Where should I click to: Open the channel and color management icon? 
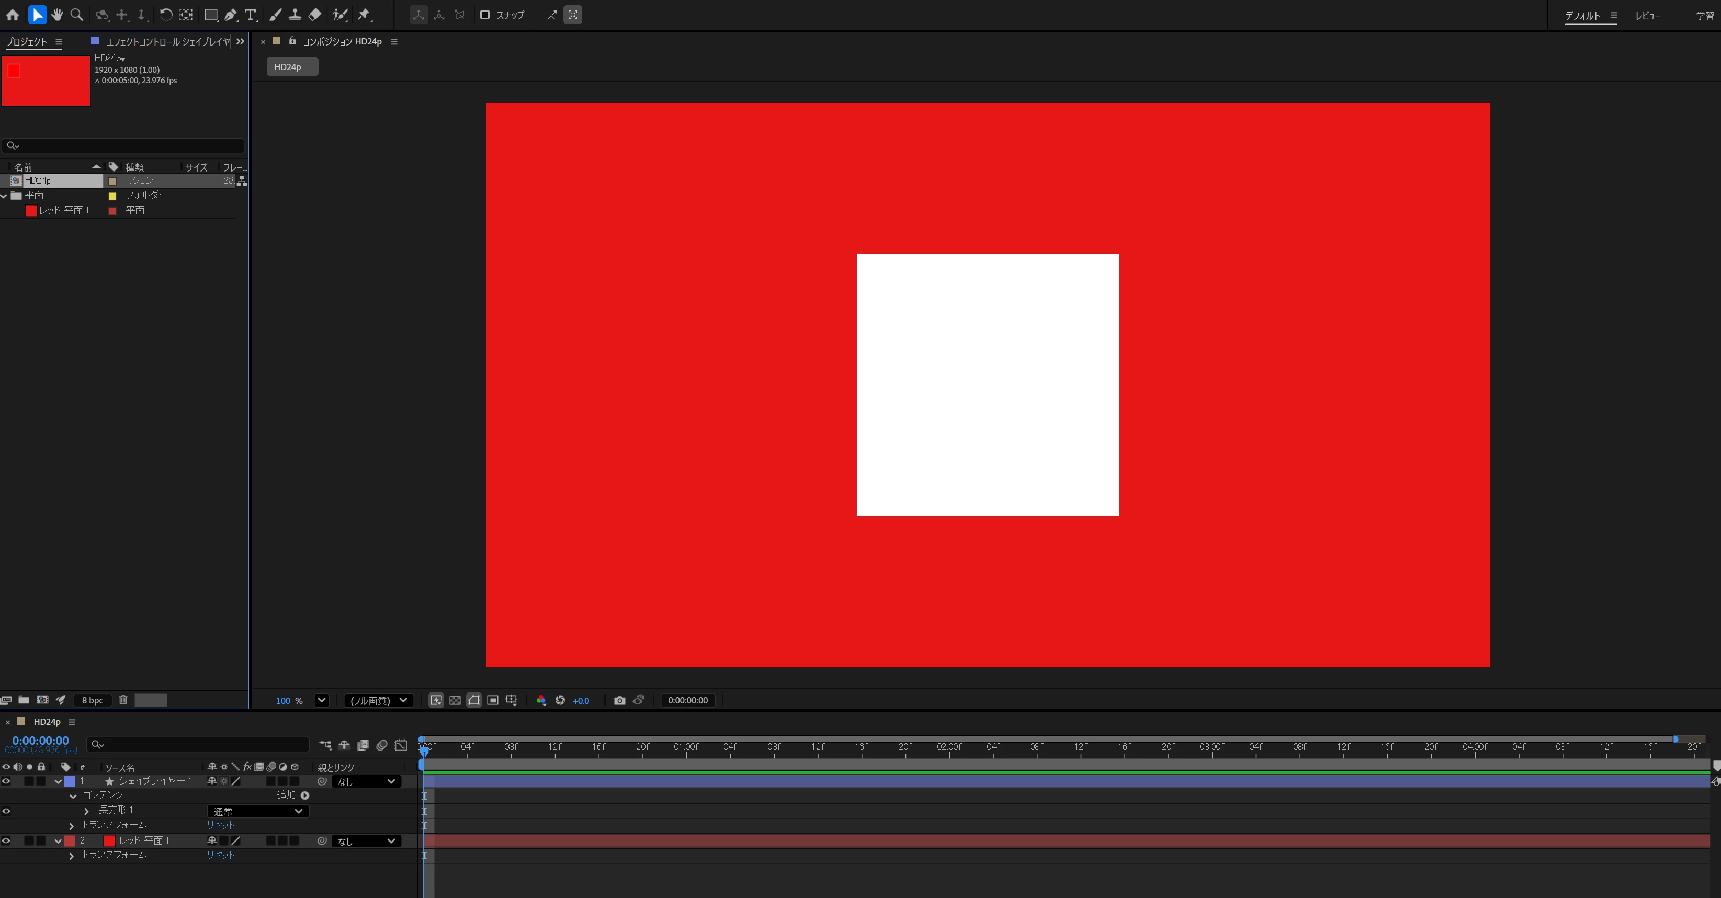[541, 700]
